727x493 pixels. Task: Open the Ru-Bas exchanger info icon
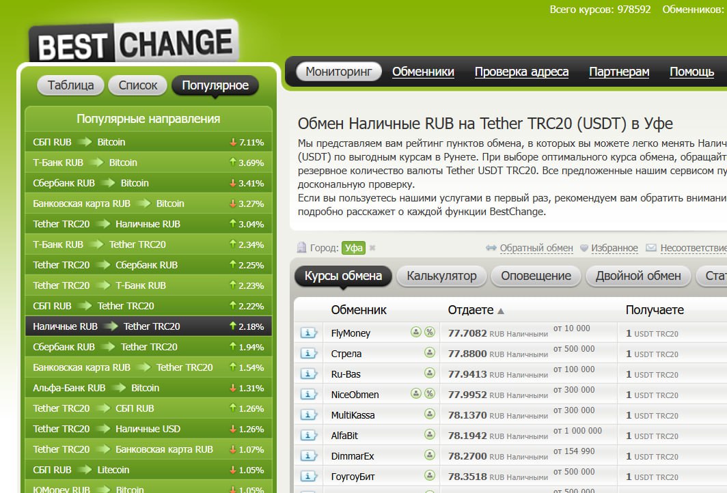[308, 374]
